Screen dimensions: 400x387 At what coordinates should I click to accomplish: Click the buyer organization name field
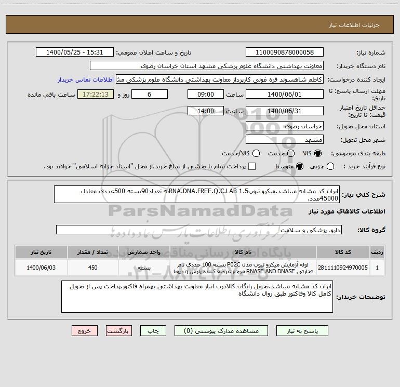[x=207, y=66]
